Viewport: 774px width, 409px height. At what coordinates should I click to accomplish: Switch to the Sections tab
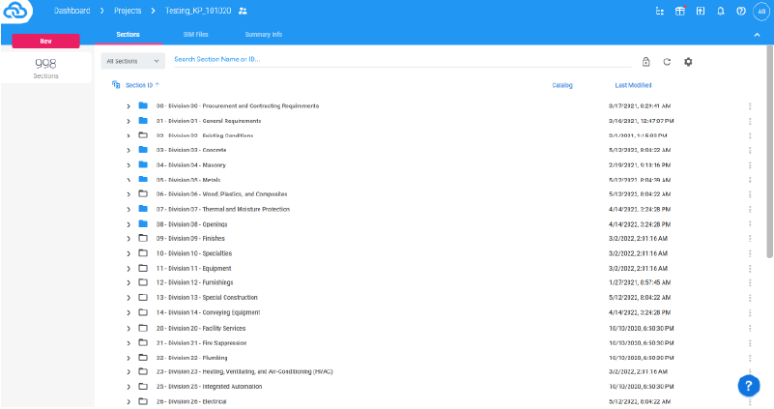128,35
